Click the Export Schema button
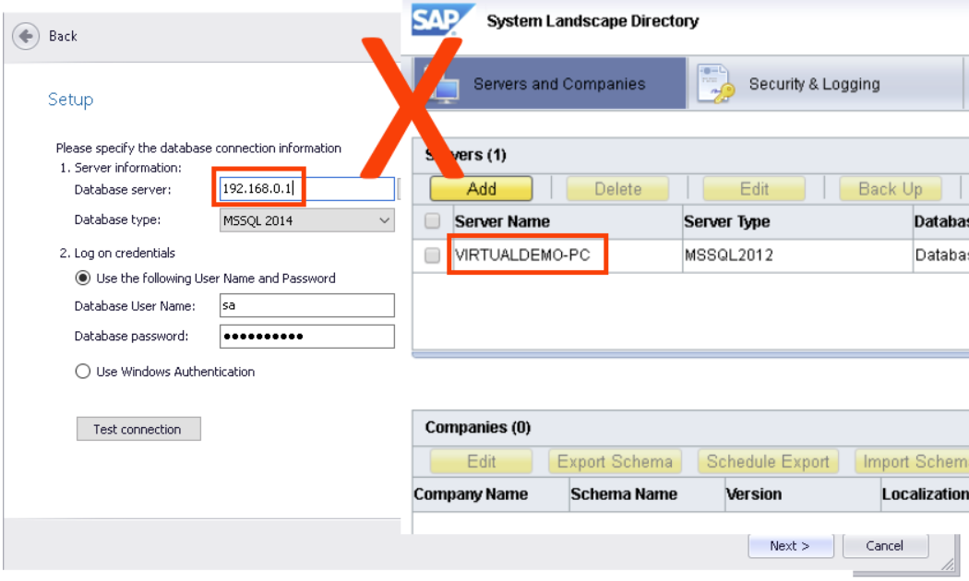This screenshot has height=581, width=969. pyautogui.click(x=615, y=462)
